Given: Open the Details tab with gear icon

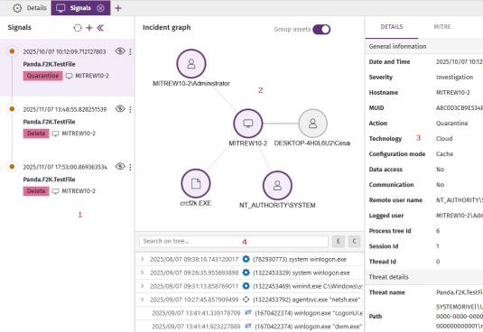Looking at the screenshot, I should click(30, 8).
